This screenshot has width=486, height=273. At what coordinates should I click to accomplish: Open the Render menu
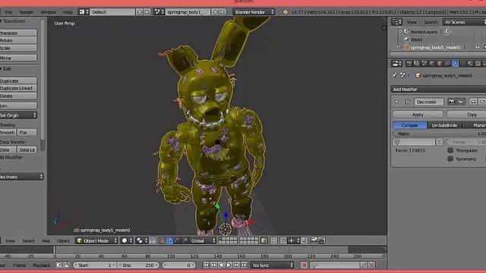click(27, 12)
